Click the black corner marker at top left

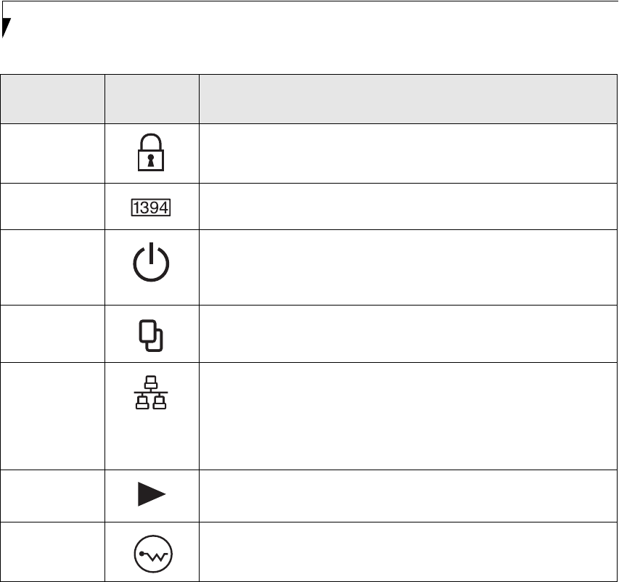(x=6, y=27)
